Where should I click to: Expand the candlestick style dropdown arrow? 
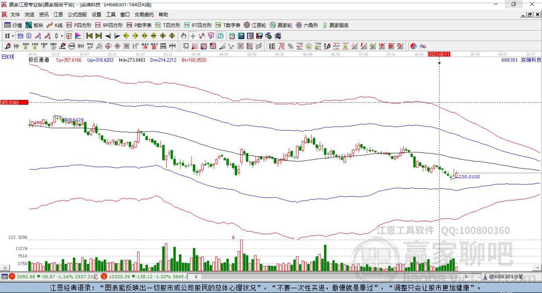pyautogui.click(x=62, y=36)
